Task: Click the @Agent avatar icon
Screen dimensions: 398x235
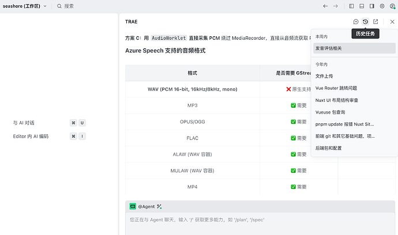Action: 133,206
